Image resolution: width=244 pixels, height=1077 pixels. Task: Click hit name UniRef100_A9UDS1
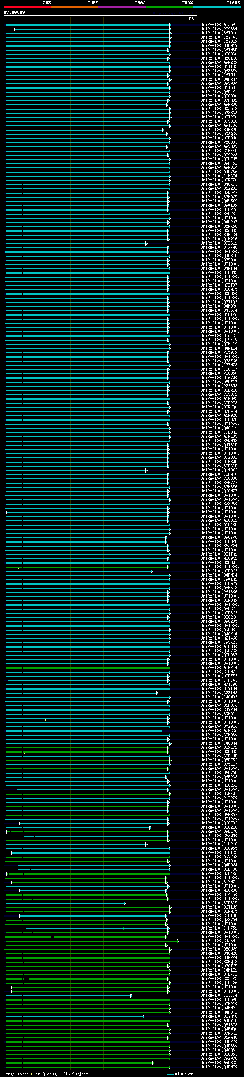219,630
